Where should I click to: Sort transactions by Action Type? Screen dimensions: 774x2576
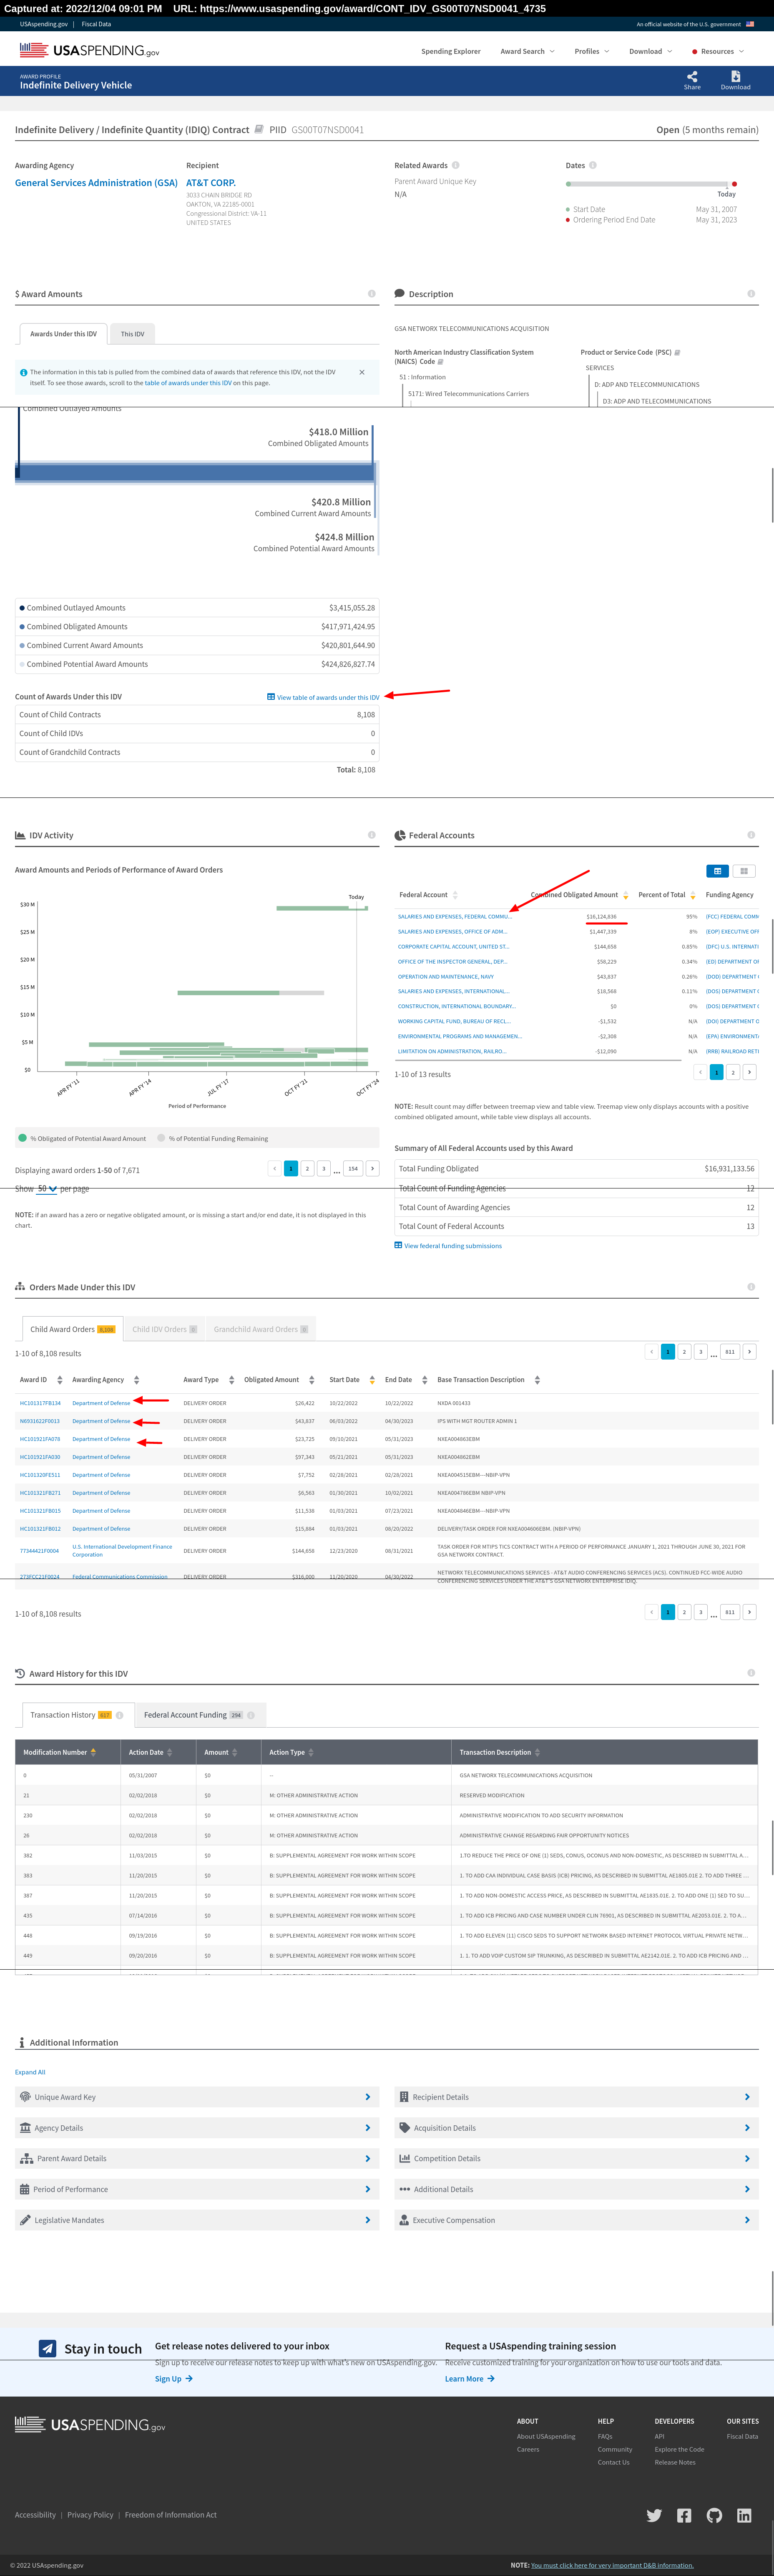point(311,1752)
